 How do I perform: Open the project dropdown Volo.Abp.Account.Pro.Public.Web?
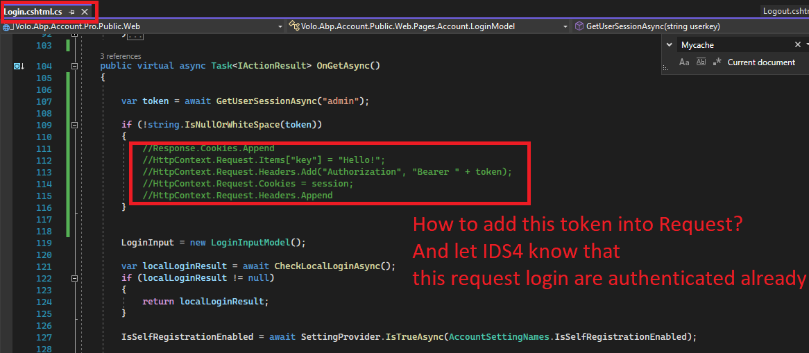point(280,26)
